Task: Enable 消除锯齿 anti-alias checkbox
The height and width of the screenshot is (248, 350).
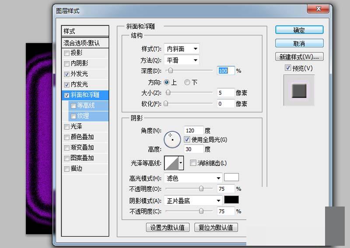Action: click(193, 163)
